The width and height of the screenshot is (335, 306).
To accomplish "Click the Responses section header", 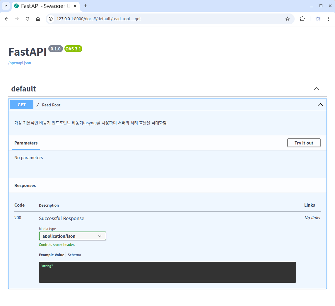I will (25, 186).
